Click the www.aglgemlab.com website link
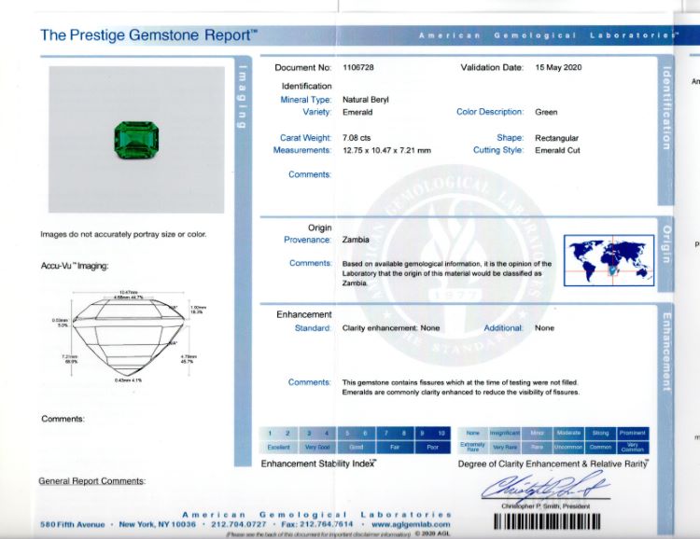The image size is (700, 539). [411, 524]
